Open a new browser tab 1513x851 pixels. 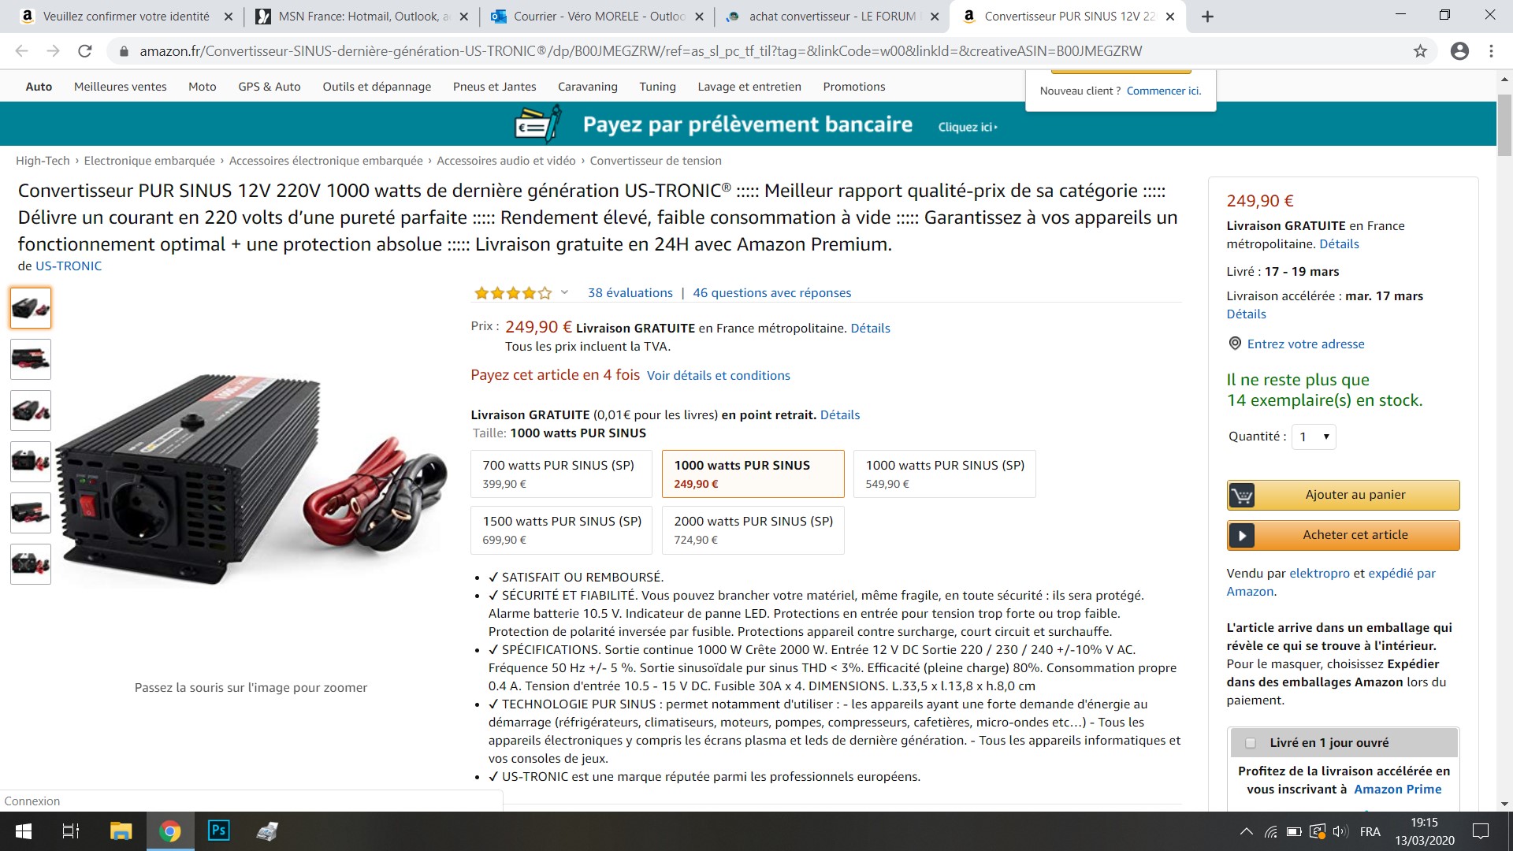pyautogui.click(x=1207, y=16)
